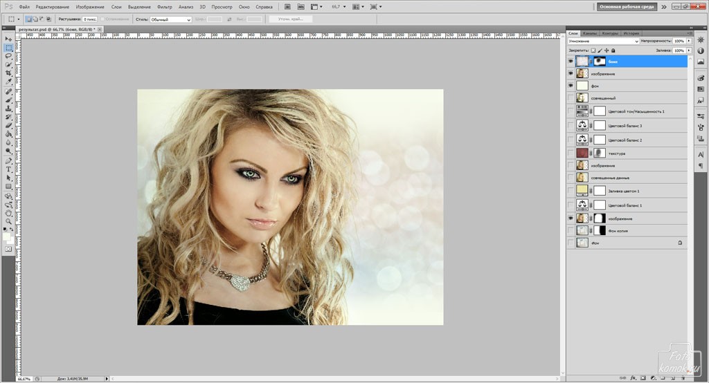Viewport: 709px width, 383px height.
Task: Click the Character panel icon in dock
Action: pos(700,155)
